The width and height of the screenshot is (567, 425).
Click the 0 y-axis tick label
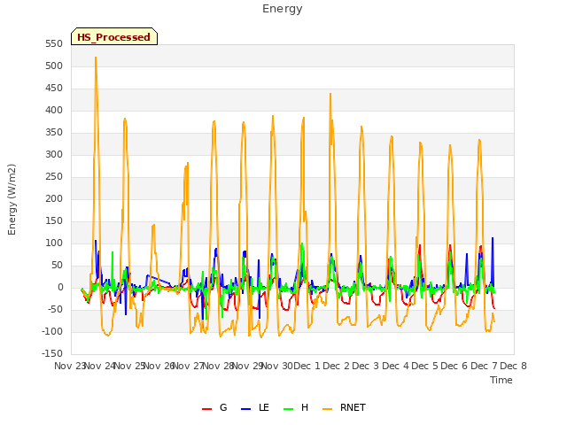click(x=60, y=287)
